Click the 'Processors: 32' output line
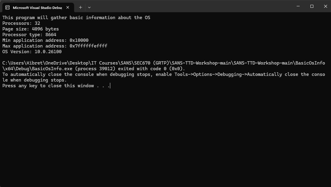 [21, 23]
